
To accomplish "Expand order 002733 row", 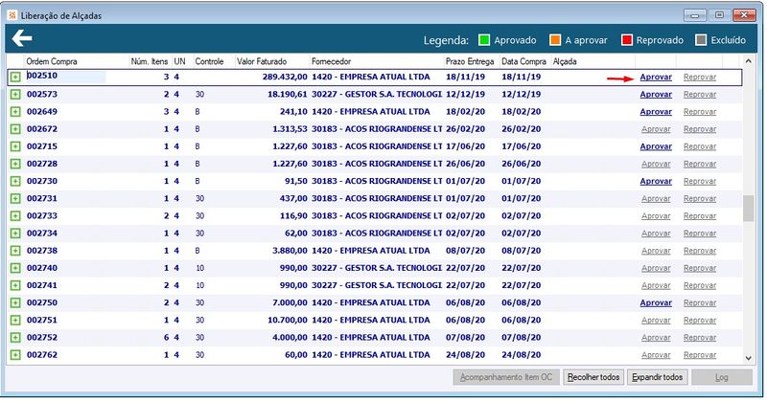I will [15, 216].
